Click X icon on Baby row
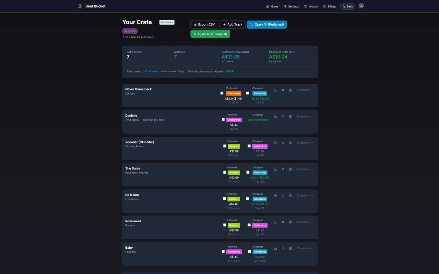This screenshot has height=274, width=439. pos(283,248)
